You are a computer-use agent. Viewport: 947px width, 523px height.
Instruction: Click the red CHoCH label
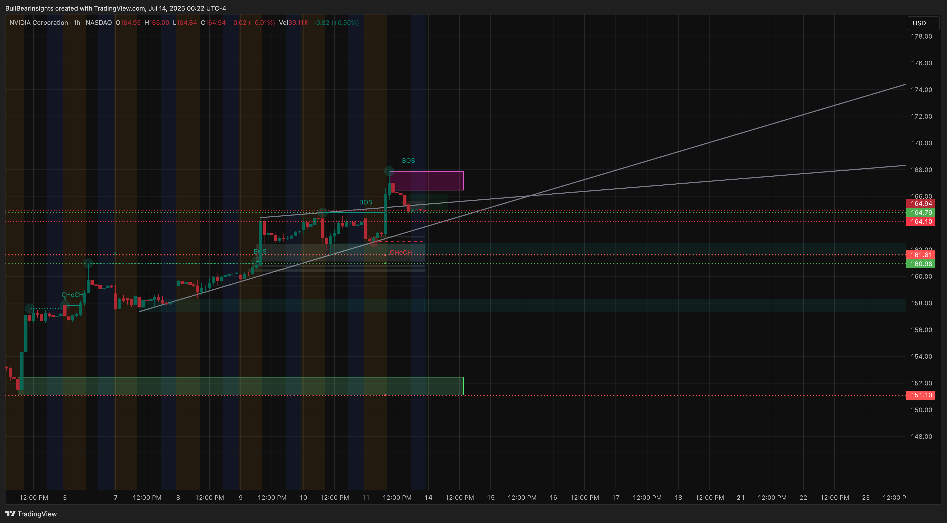[401, 253]
